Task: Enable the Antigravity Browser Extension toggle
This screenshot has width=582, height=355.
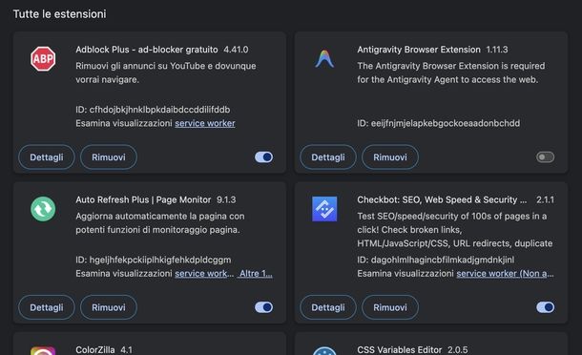Action: pyautogui.click(x=545, y=157)
